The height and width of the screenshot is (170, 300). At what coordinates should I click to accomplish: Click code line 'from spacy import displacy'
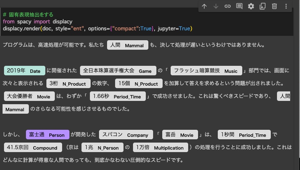38,22
